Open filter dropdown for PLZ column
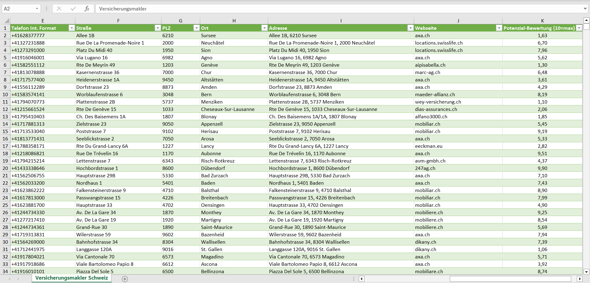 tap(196, 28)
